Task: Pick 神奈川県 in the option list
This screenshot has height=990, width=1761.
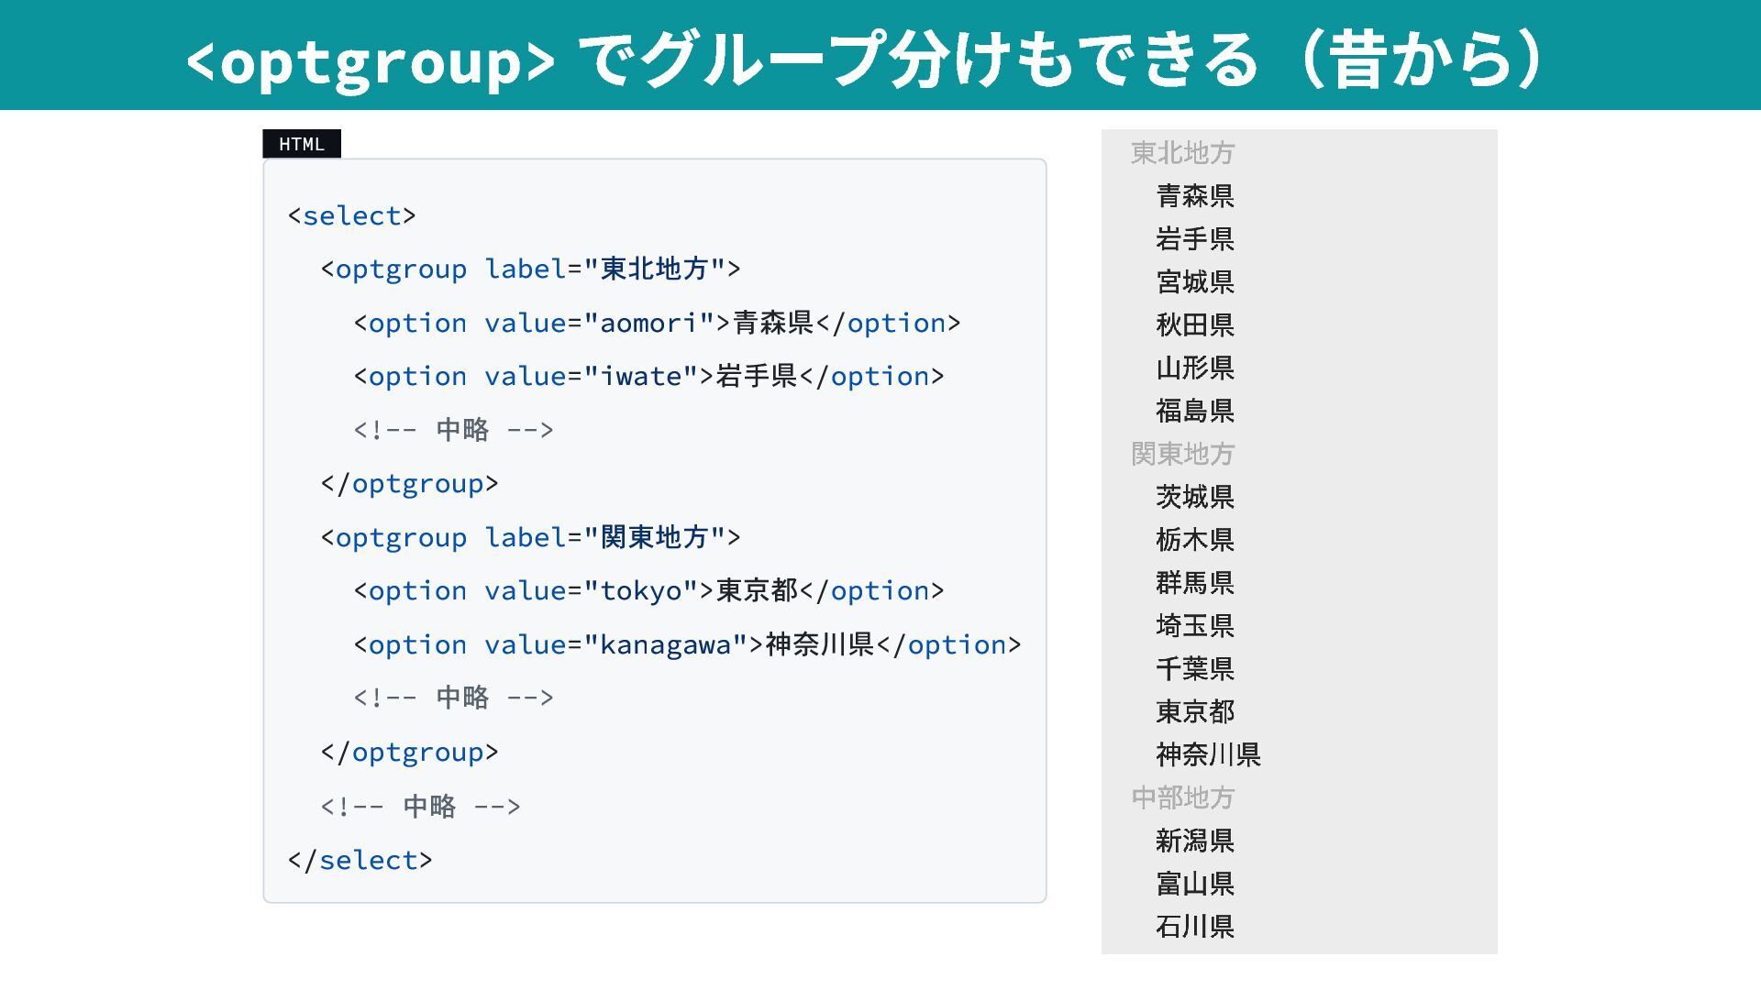Action: point(1208,755)
